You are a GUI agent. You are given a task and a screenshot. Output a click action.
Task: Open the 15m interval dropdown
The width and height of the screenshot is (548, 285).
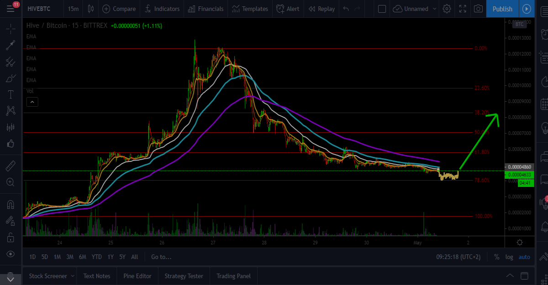click(x=73, y=9)
